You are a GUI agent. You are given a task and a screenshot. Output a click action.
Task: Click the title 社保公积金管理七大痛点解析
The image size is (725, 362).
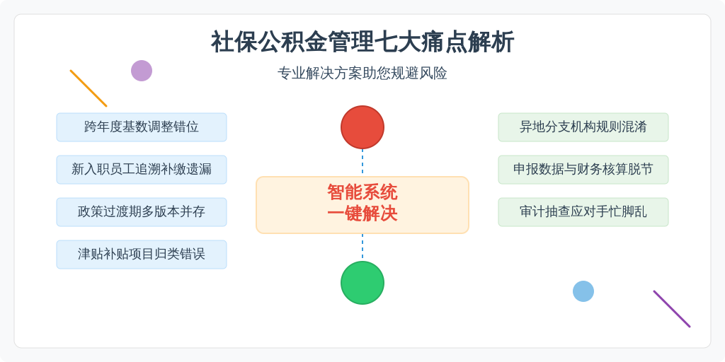click(x=362, y=42)
